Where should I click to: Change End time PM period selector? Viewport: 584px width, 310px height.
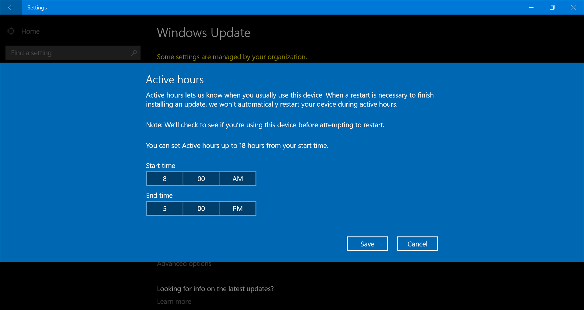pyautogui.click(x=238, y=208)
